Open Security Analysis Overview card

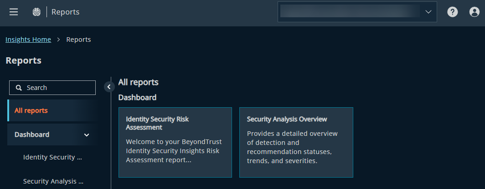296,143
